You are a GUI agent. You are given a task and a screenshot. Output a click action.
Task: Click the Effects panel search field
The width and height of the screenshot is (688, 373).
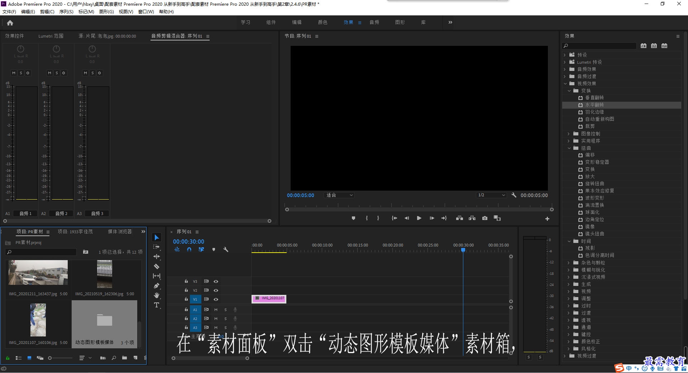pyautogui.click(x=599, y=46)
